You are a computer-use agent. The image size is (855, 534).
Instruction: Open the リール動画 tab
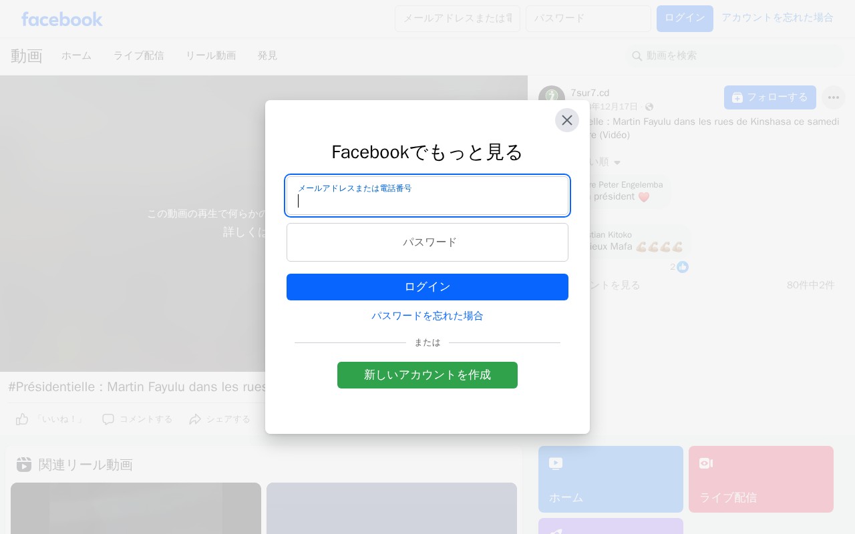coord(210,56)
